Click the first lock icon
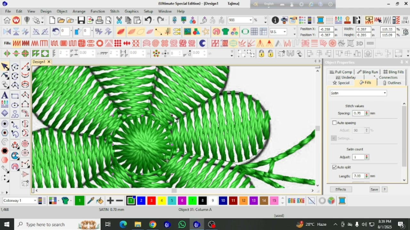 click(x=262, y=53)
